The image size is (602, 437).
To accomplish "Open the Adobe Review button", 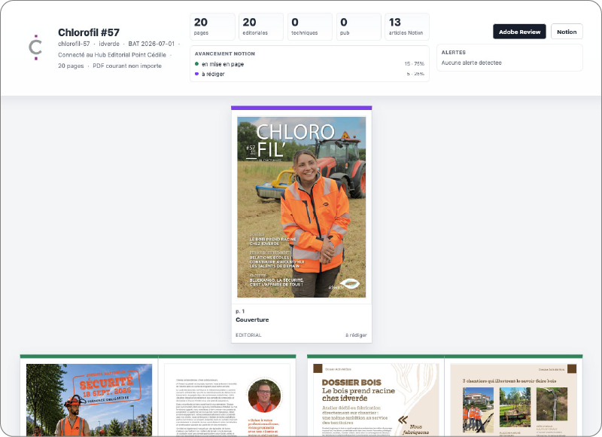I will click(519, 32).
